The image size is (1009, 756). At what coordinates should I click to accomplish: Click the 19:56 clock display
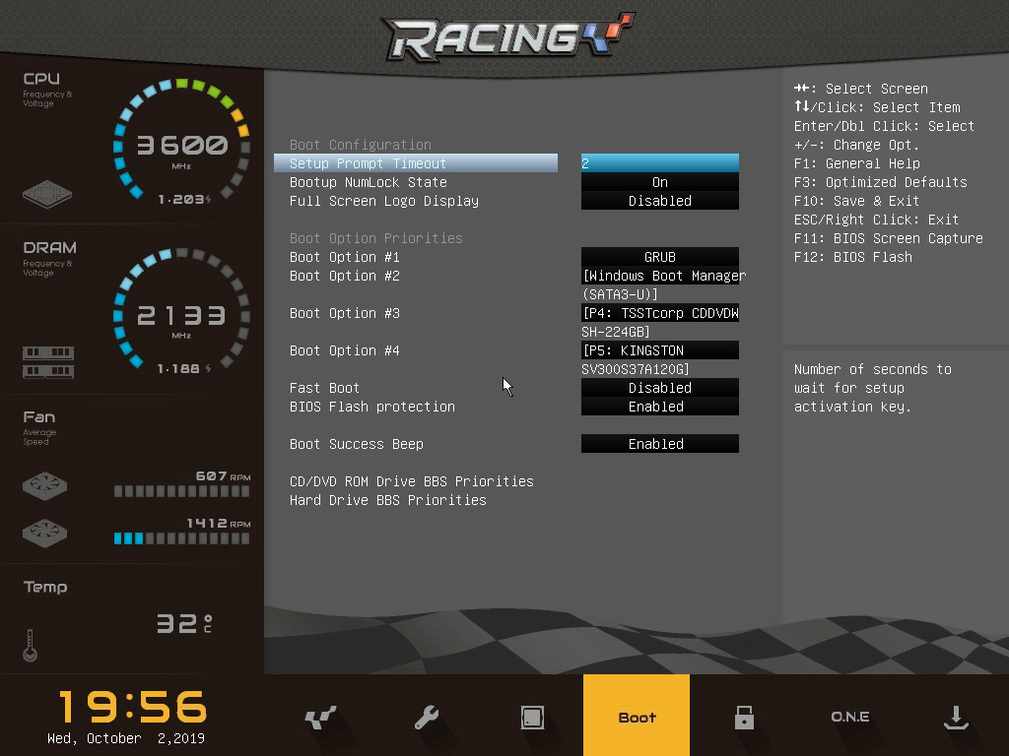tap(133, 707)
